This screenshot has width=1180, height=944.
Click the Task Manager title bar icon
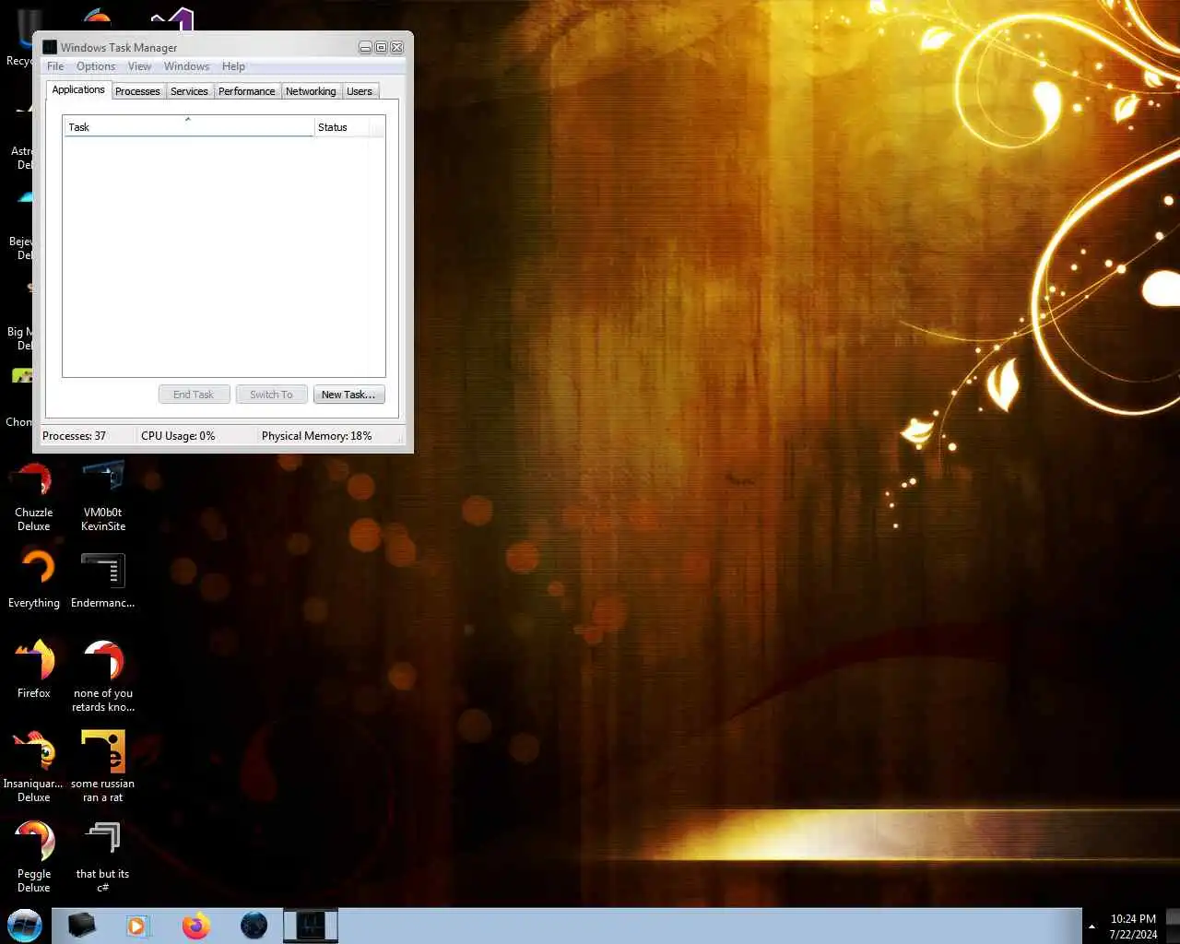[50, 47]
